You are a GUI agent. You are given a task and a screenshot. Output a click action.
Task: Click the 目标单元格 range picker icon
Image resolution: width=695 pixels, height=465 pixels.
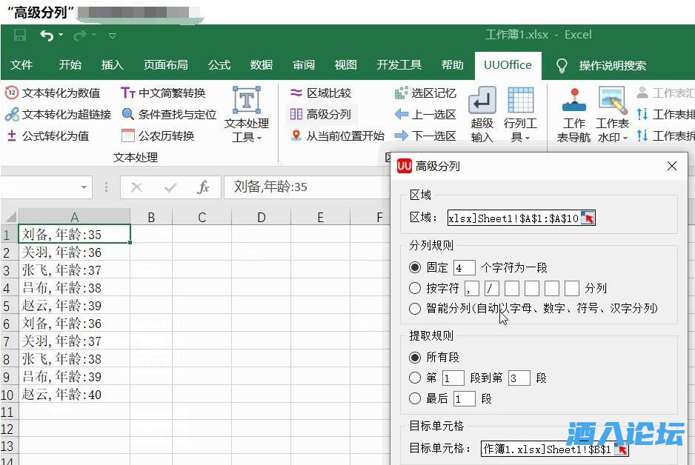(x=623, y=449)
